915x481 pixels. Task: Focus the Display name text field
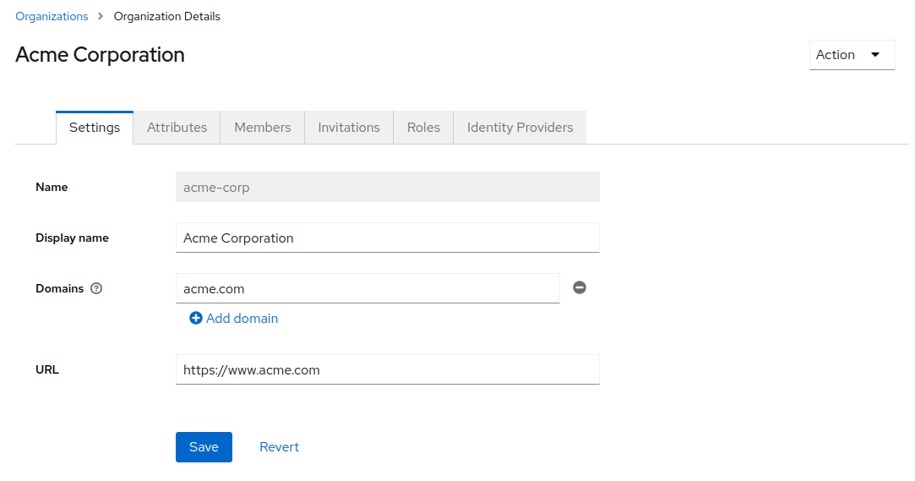[x=387, y=238]
